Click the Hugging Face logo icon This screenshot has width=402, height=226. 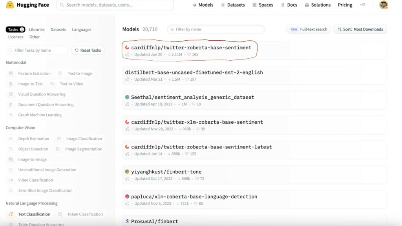pos(10,5)
